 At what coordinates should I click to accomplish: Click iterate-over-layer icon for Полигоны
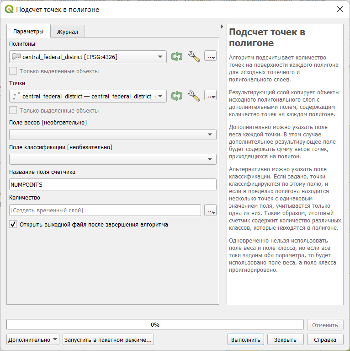[x=177, y=57]
